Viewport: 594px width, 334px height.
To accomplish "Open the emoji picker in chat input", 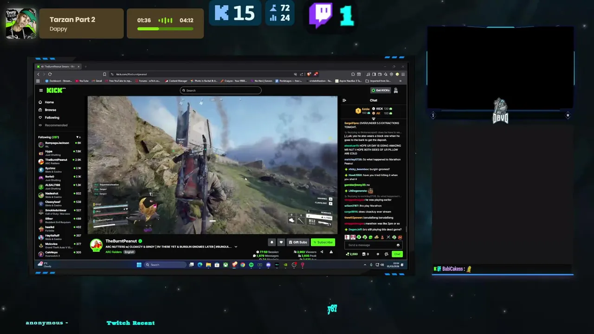I will coord(398,245).
